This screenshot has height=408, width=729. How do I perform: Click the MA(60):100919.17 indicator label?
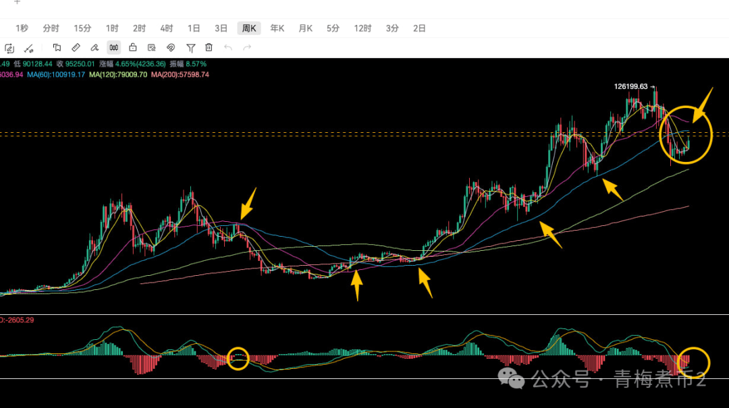[56, 74]
